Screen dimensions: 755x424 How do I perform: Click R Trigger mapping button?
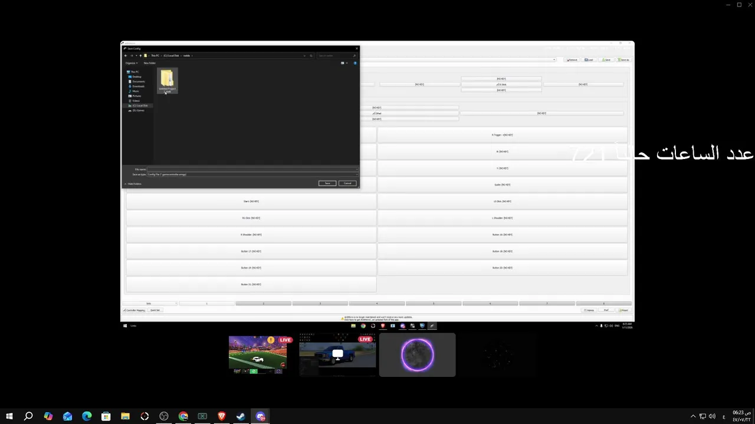tap(502, 135)
